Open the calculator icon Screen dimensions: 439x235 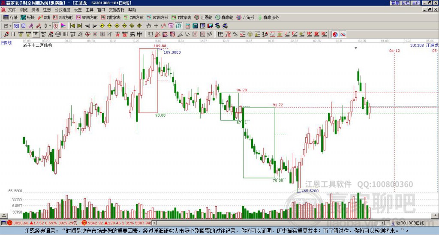(195, 26)
